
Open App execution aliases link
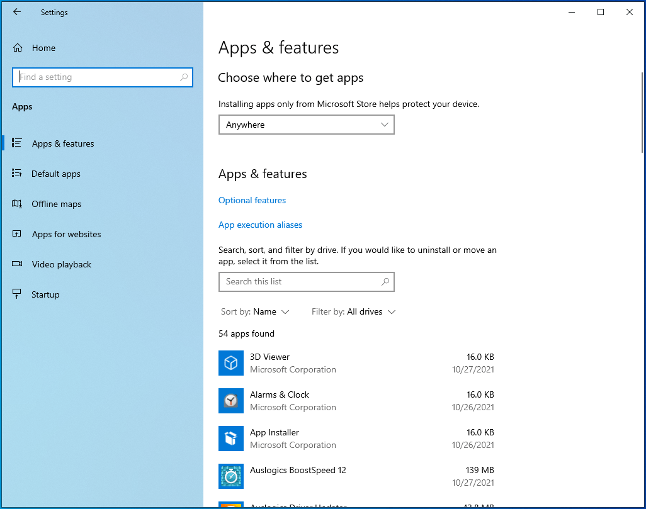260,225
